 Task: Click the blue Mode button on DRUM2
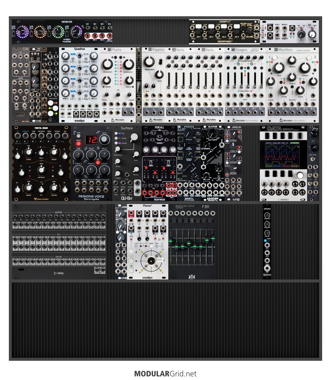[266, 240]
